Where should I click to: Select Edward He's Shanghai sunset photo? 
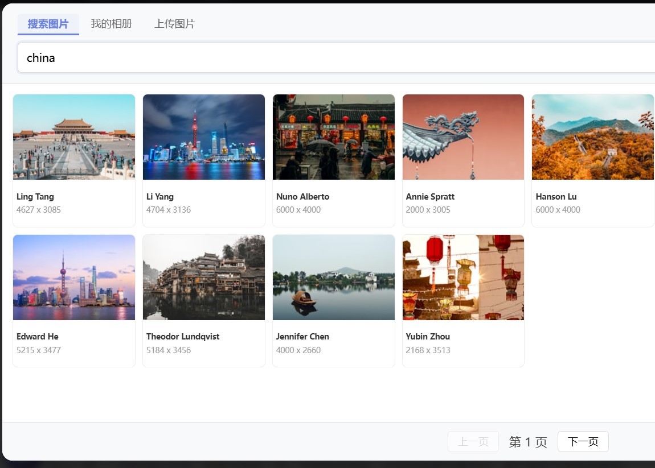point(74,278)
